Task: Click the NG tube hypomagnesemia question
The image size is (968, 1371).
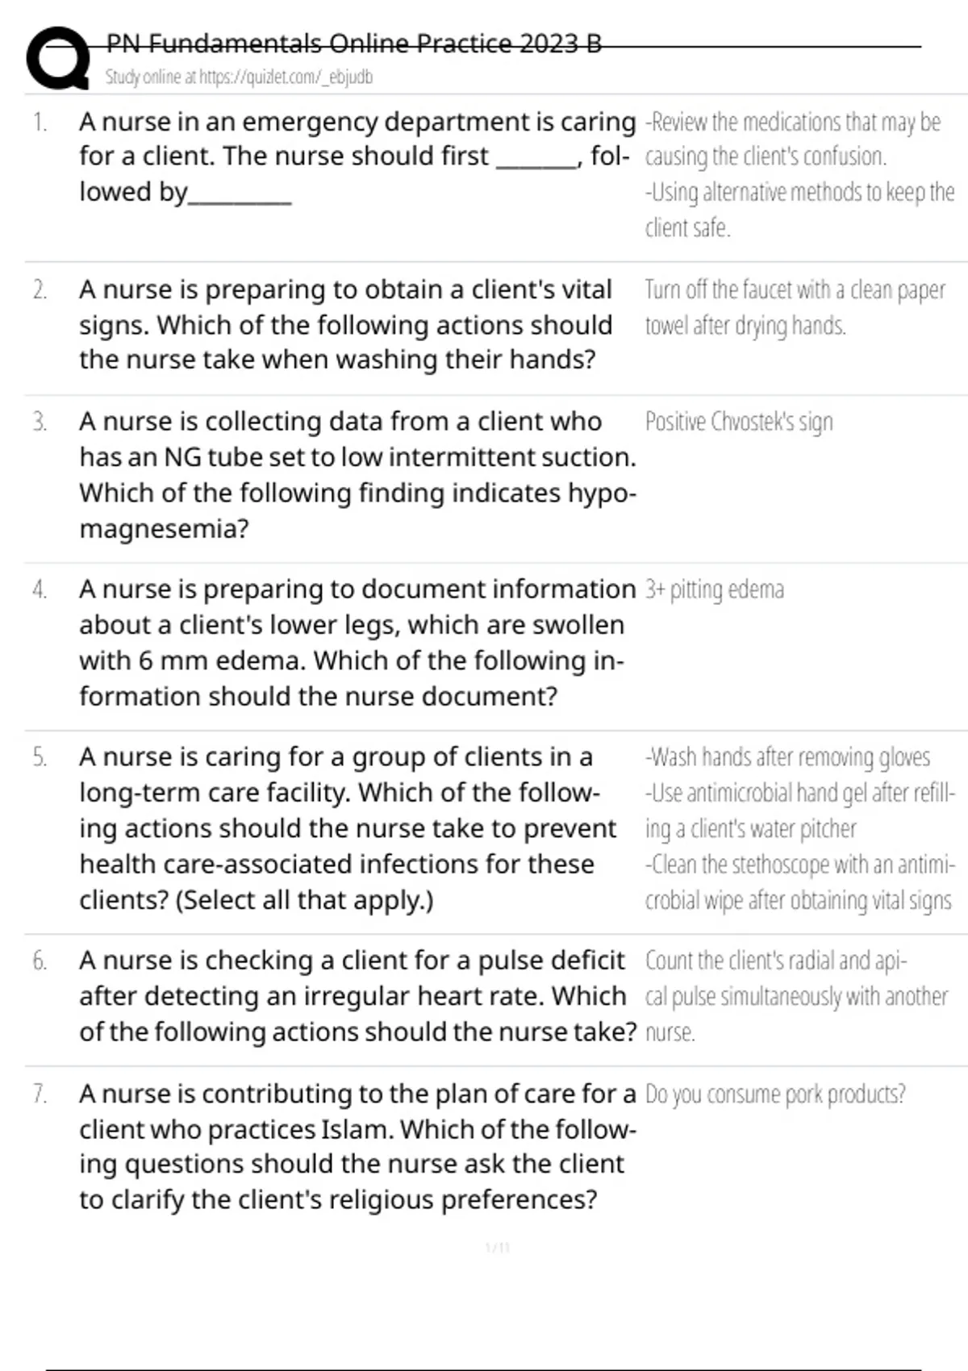Action: click(357, 474)
